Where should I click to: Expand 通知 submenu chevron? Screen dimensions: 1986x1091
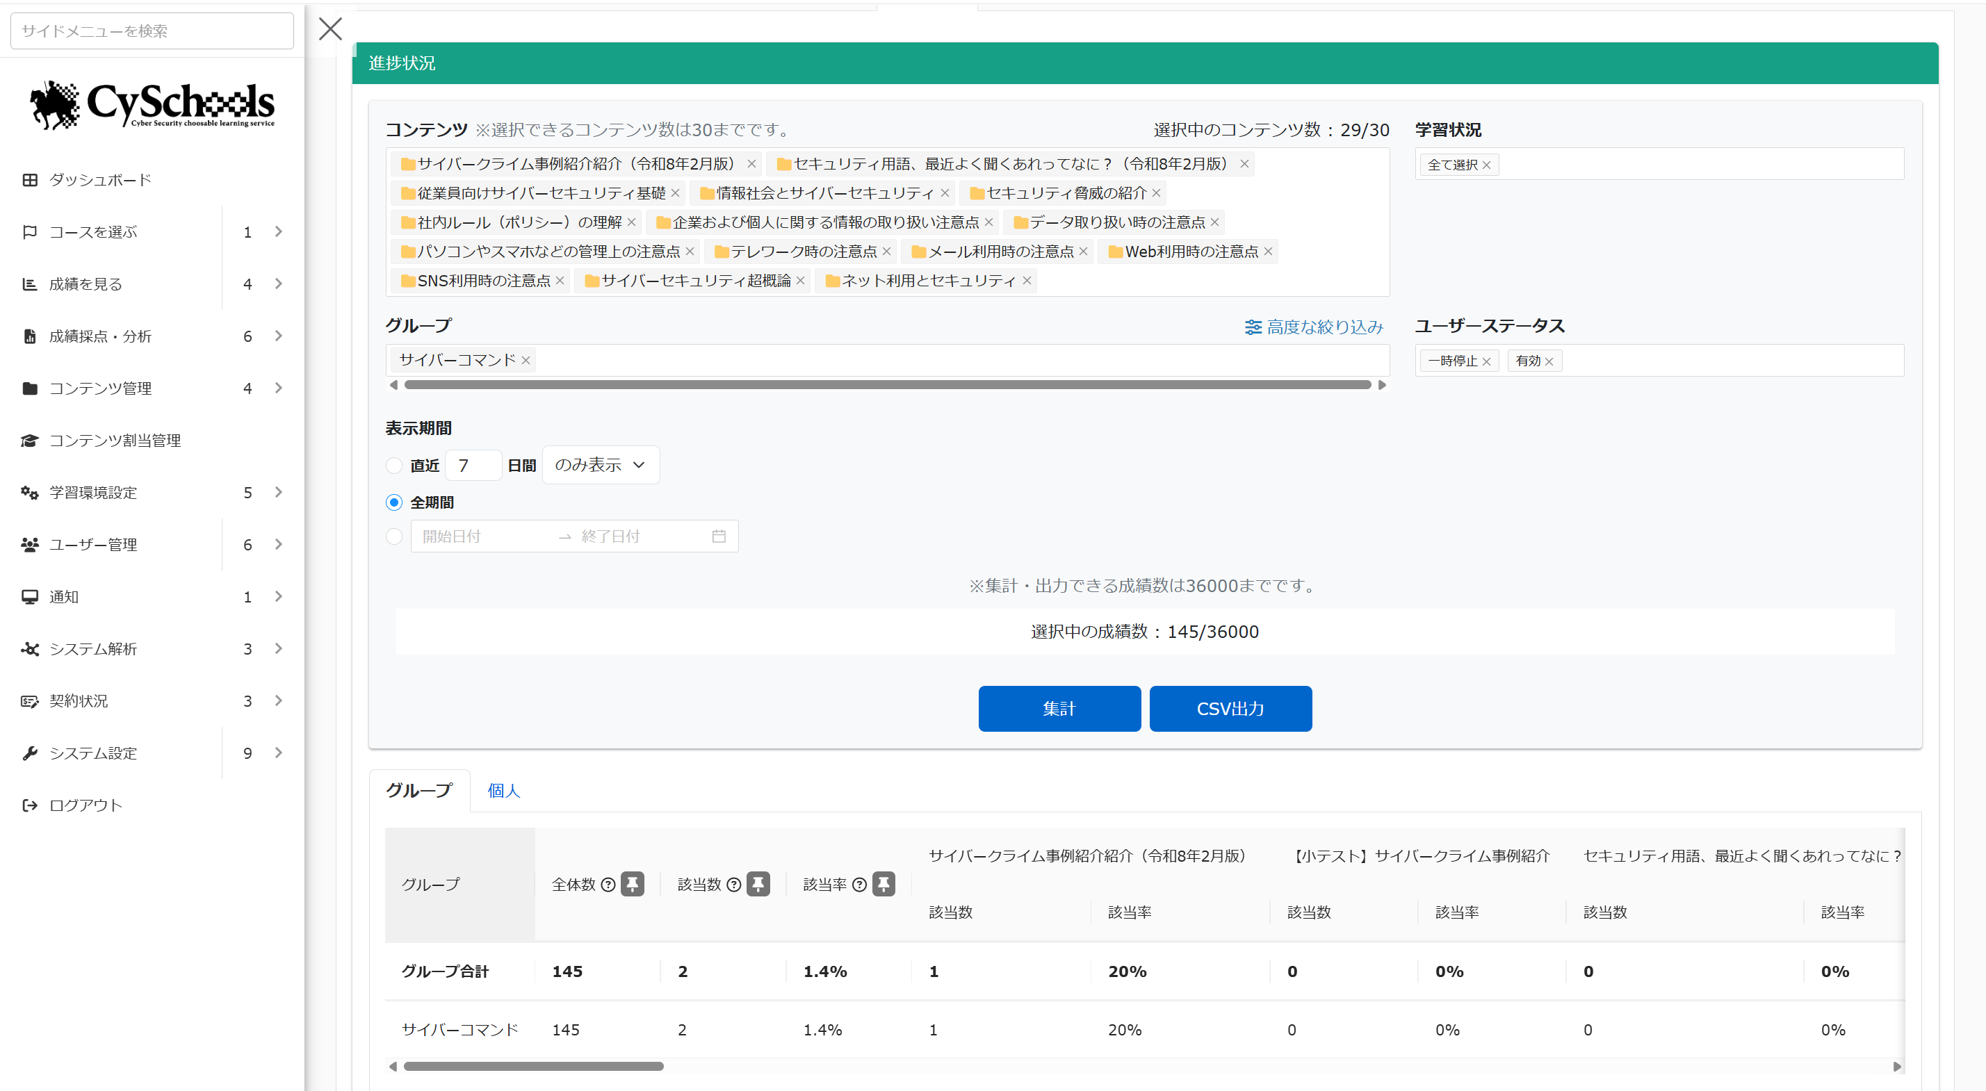279,596
